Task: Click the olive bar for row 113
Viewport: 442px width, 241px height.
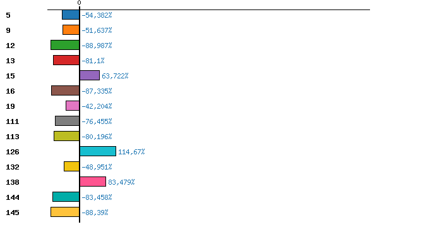Action: click(66, 136)
